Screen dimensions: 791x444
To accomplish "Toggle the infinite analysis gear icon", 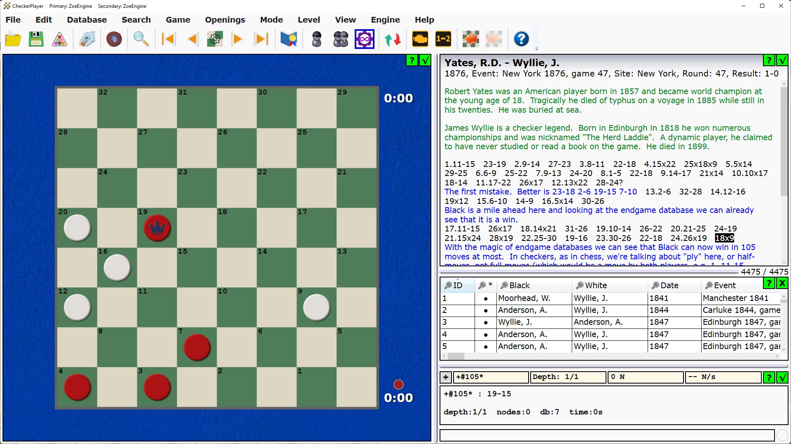I will [364, 39].
